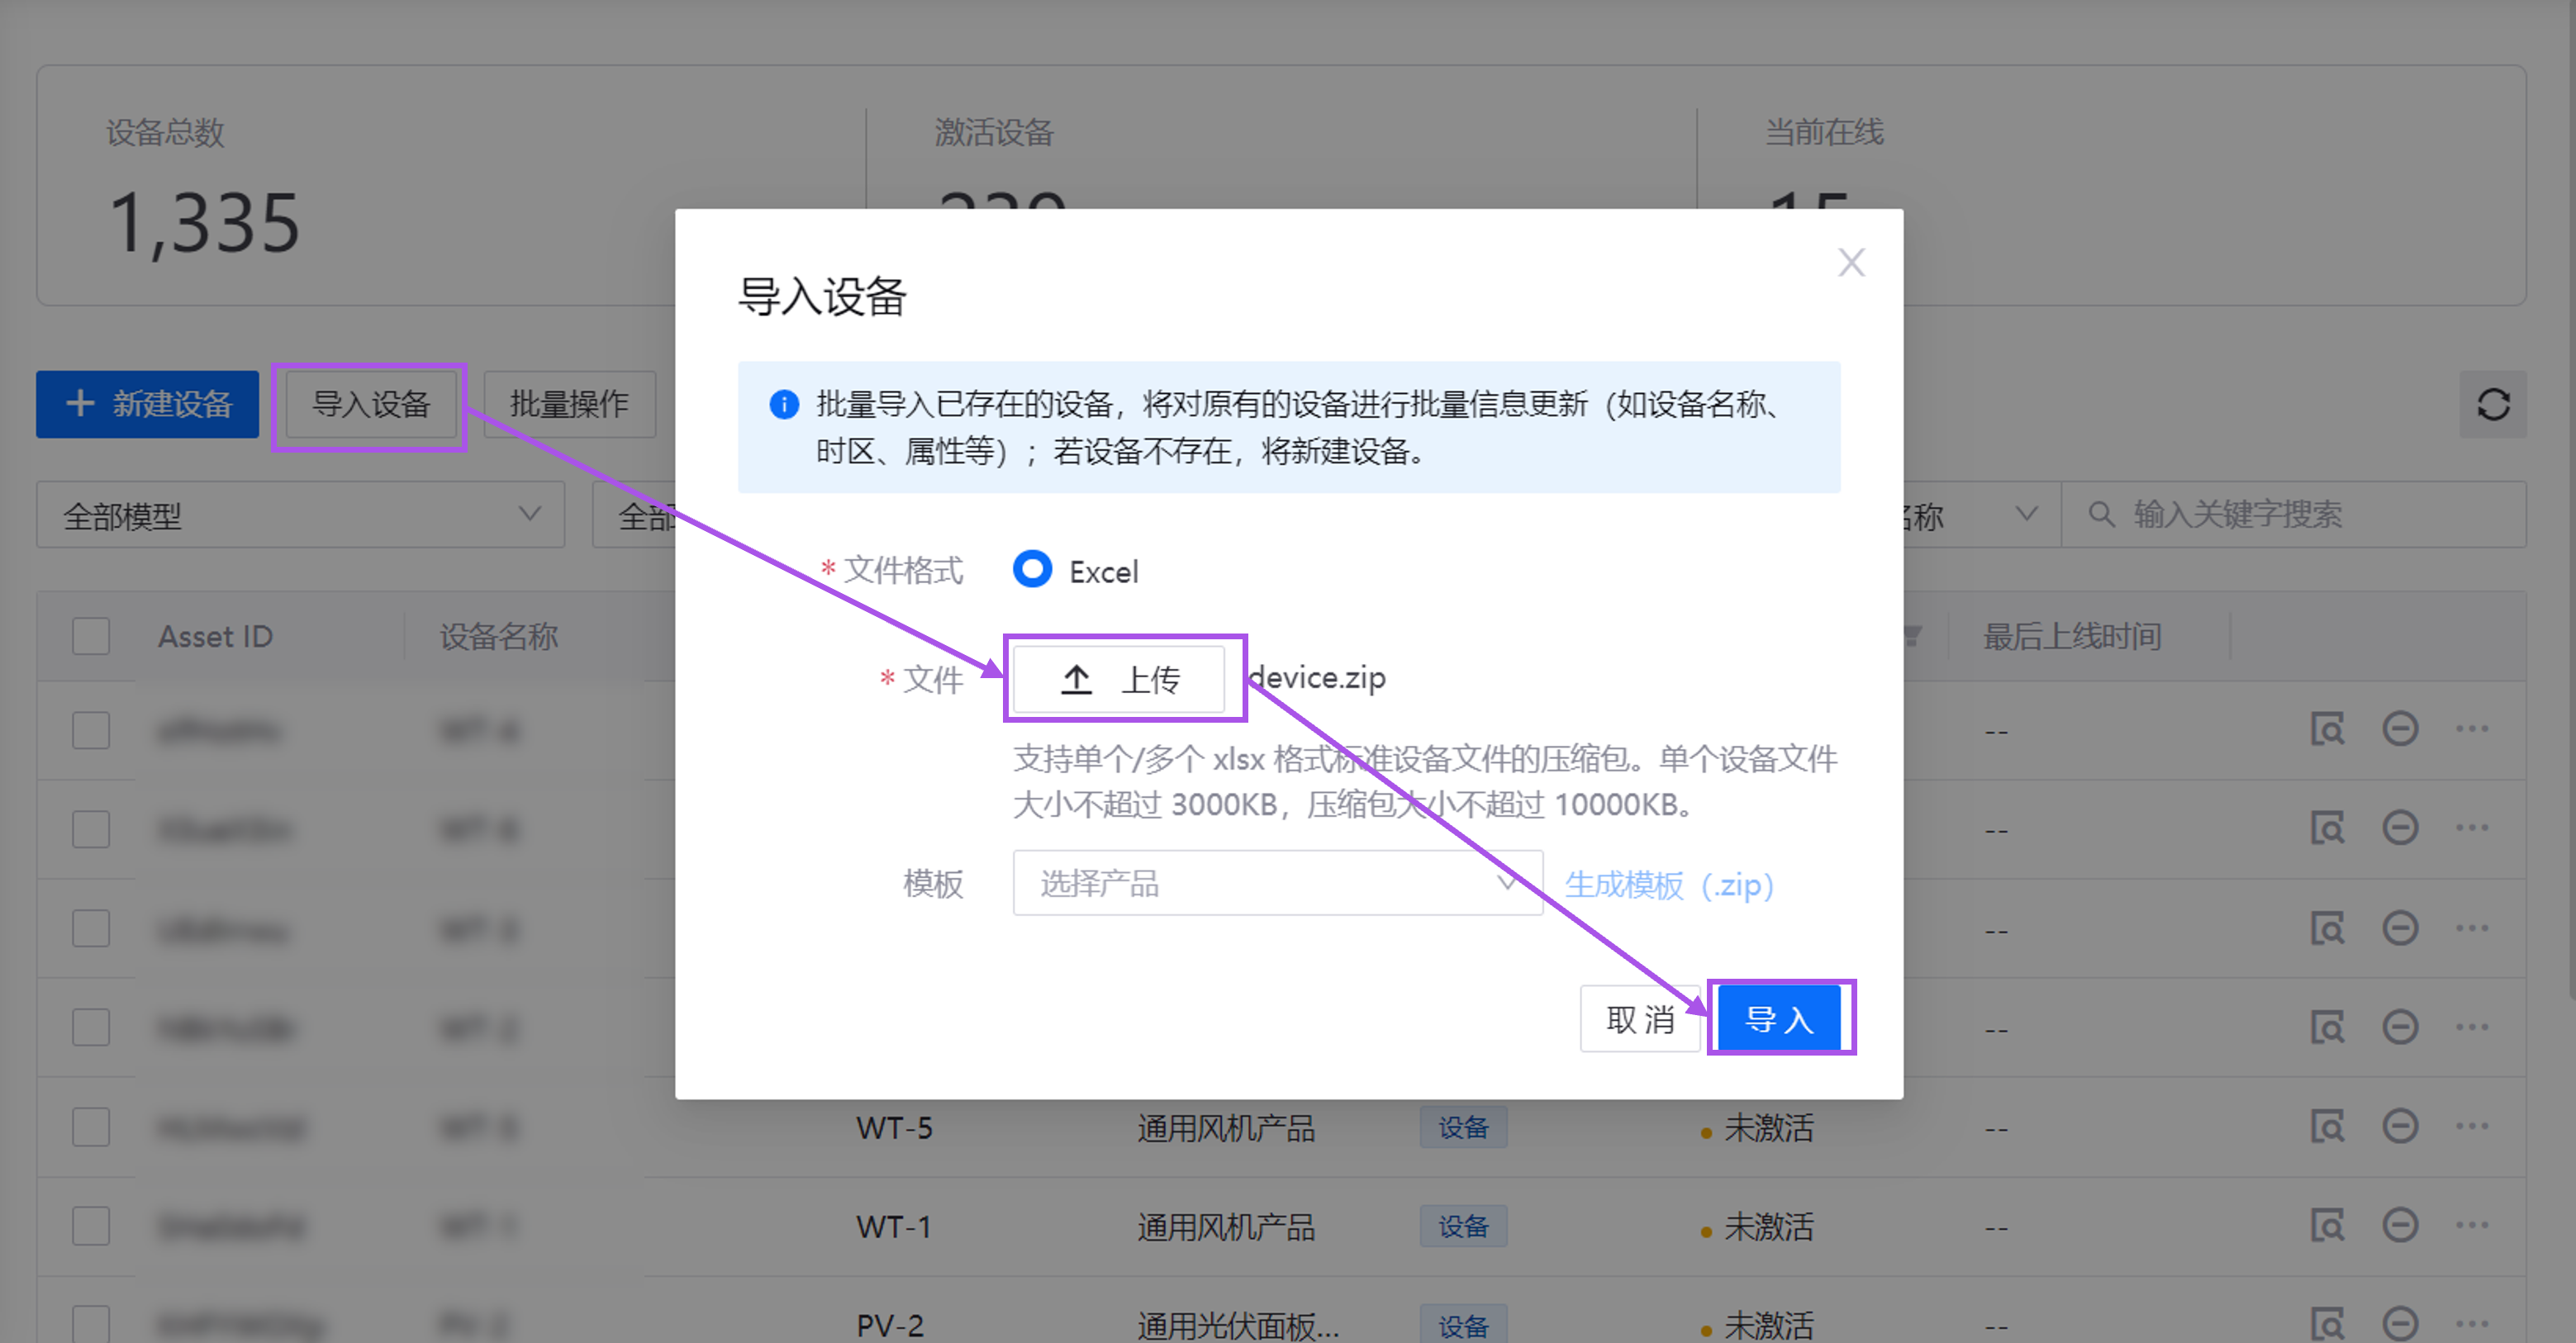This screenshot has width=2576, height=1343.
Task: Open the 选择产品 template dropdown
Action: coord(1278,883)
